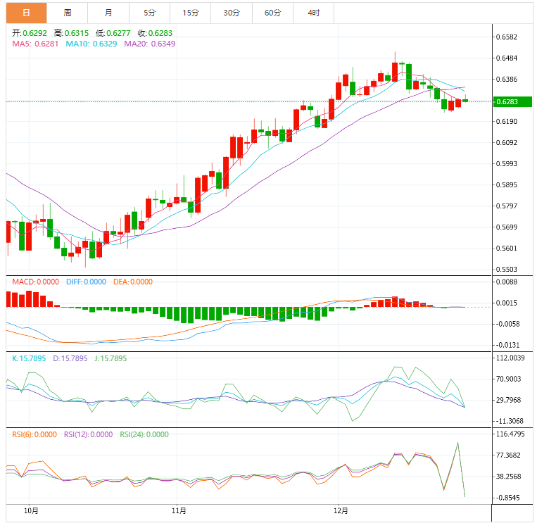The width and height of the screenshot is (537, 528).
Task: Click the 70.9003 KDJ axis label
Action: point(509,379)
